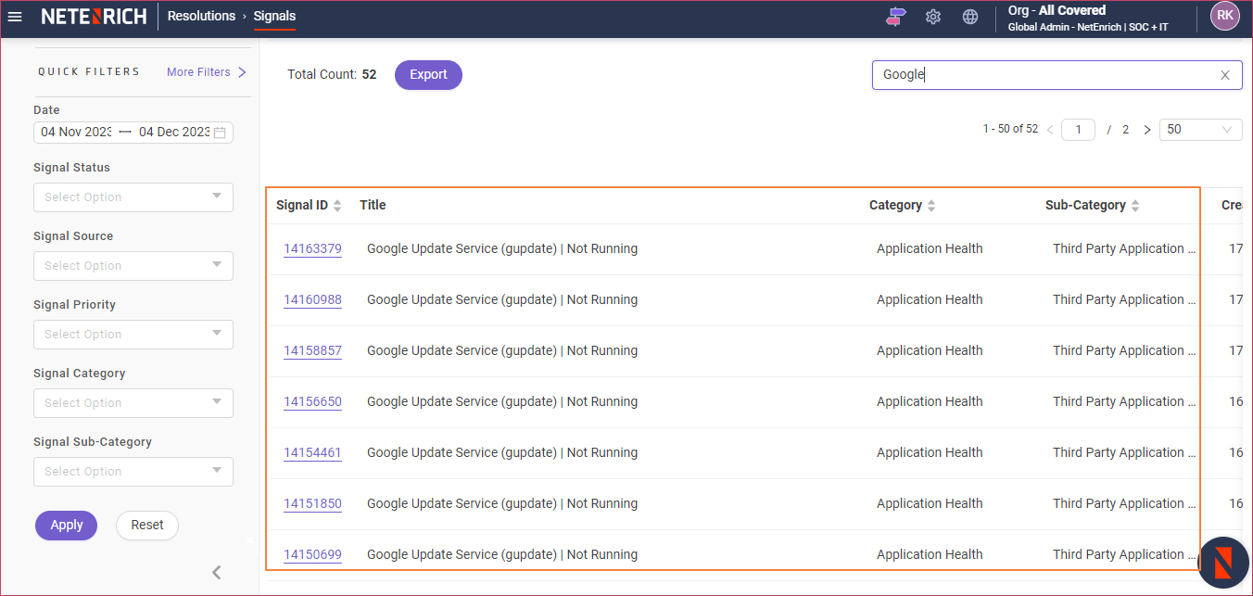The width and height of the screenshot is (1253, 596).
Task: Click the 1 - 50 of 52 text
Action: pos(1010,130)
